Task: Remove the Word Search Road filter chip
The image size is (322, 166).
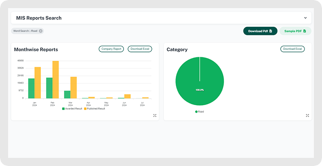Action: [41, 31]
